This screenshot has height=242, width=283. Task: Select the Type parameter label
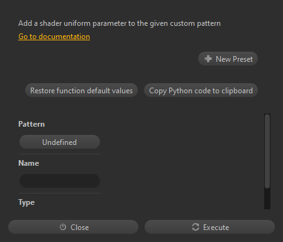(26, 202)
